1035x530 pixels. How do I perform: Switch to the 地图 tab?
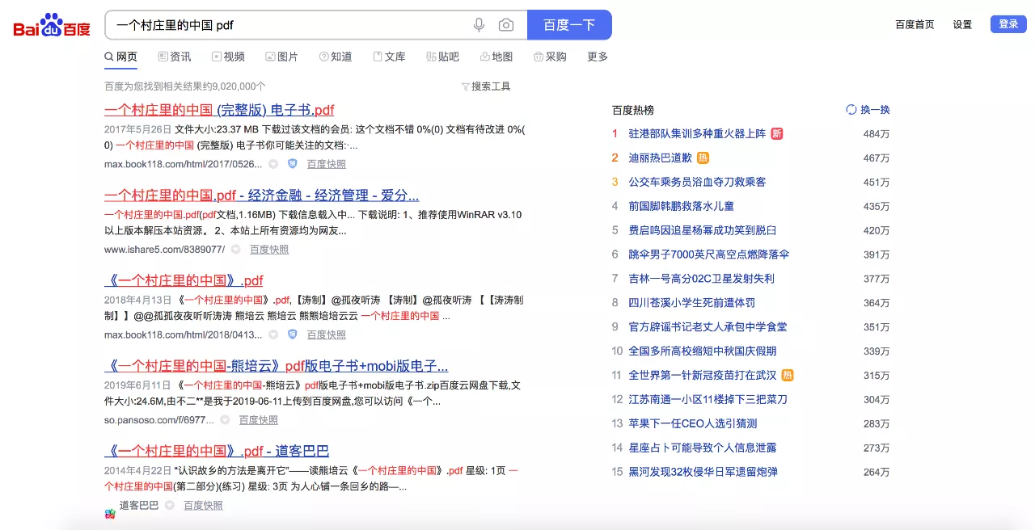click(496, 57)
